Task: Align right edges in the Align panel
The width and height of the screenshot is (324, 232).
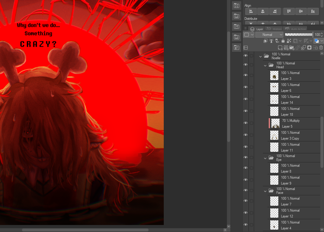Action: [275, 12]
